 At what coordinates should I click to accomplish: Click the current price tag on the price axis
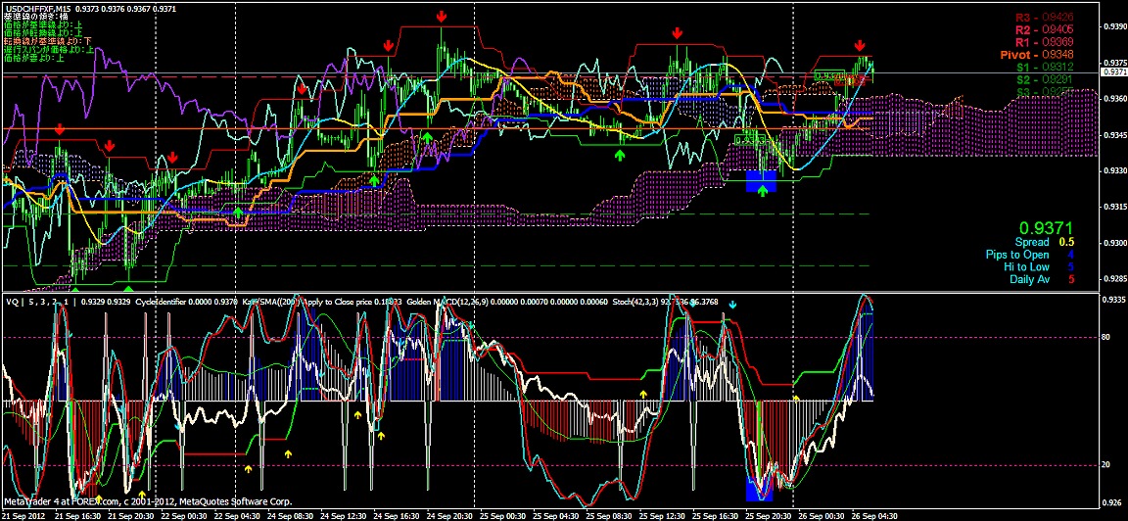pyautogui.click(x=1113, y=72)
